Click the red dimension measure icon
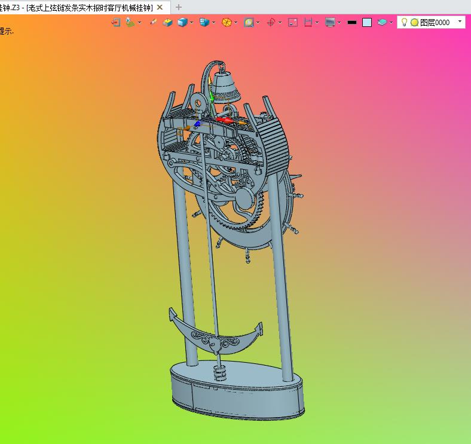The height and width of the screenshot is (444, 471). click(308, 23)
